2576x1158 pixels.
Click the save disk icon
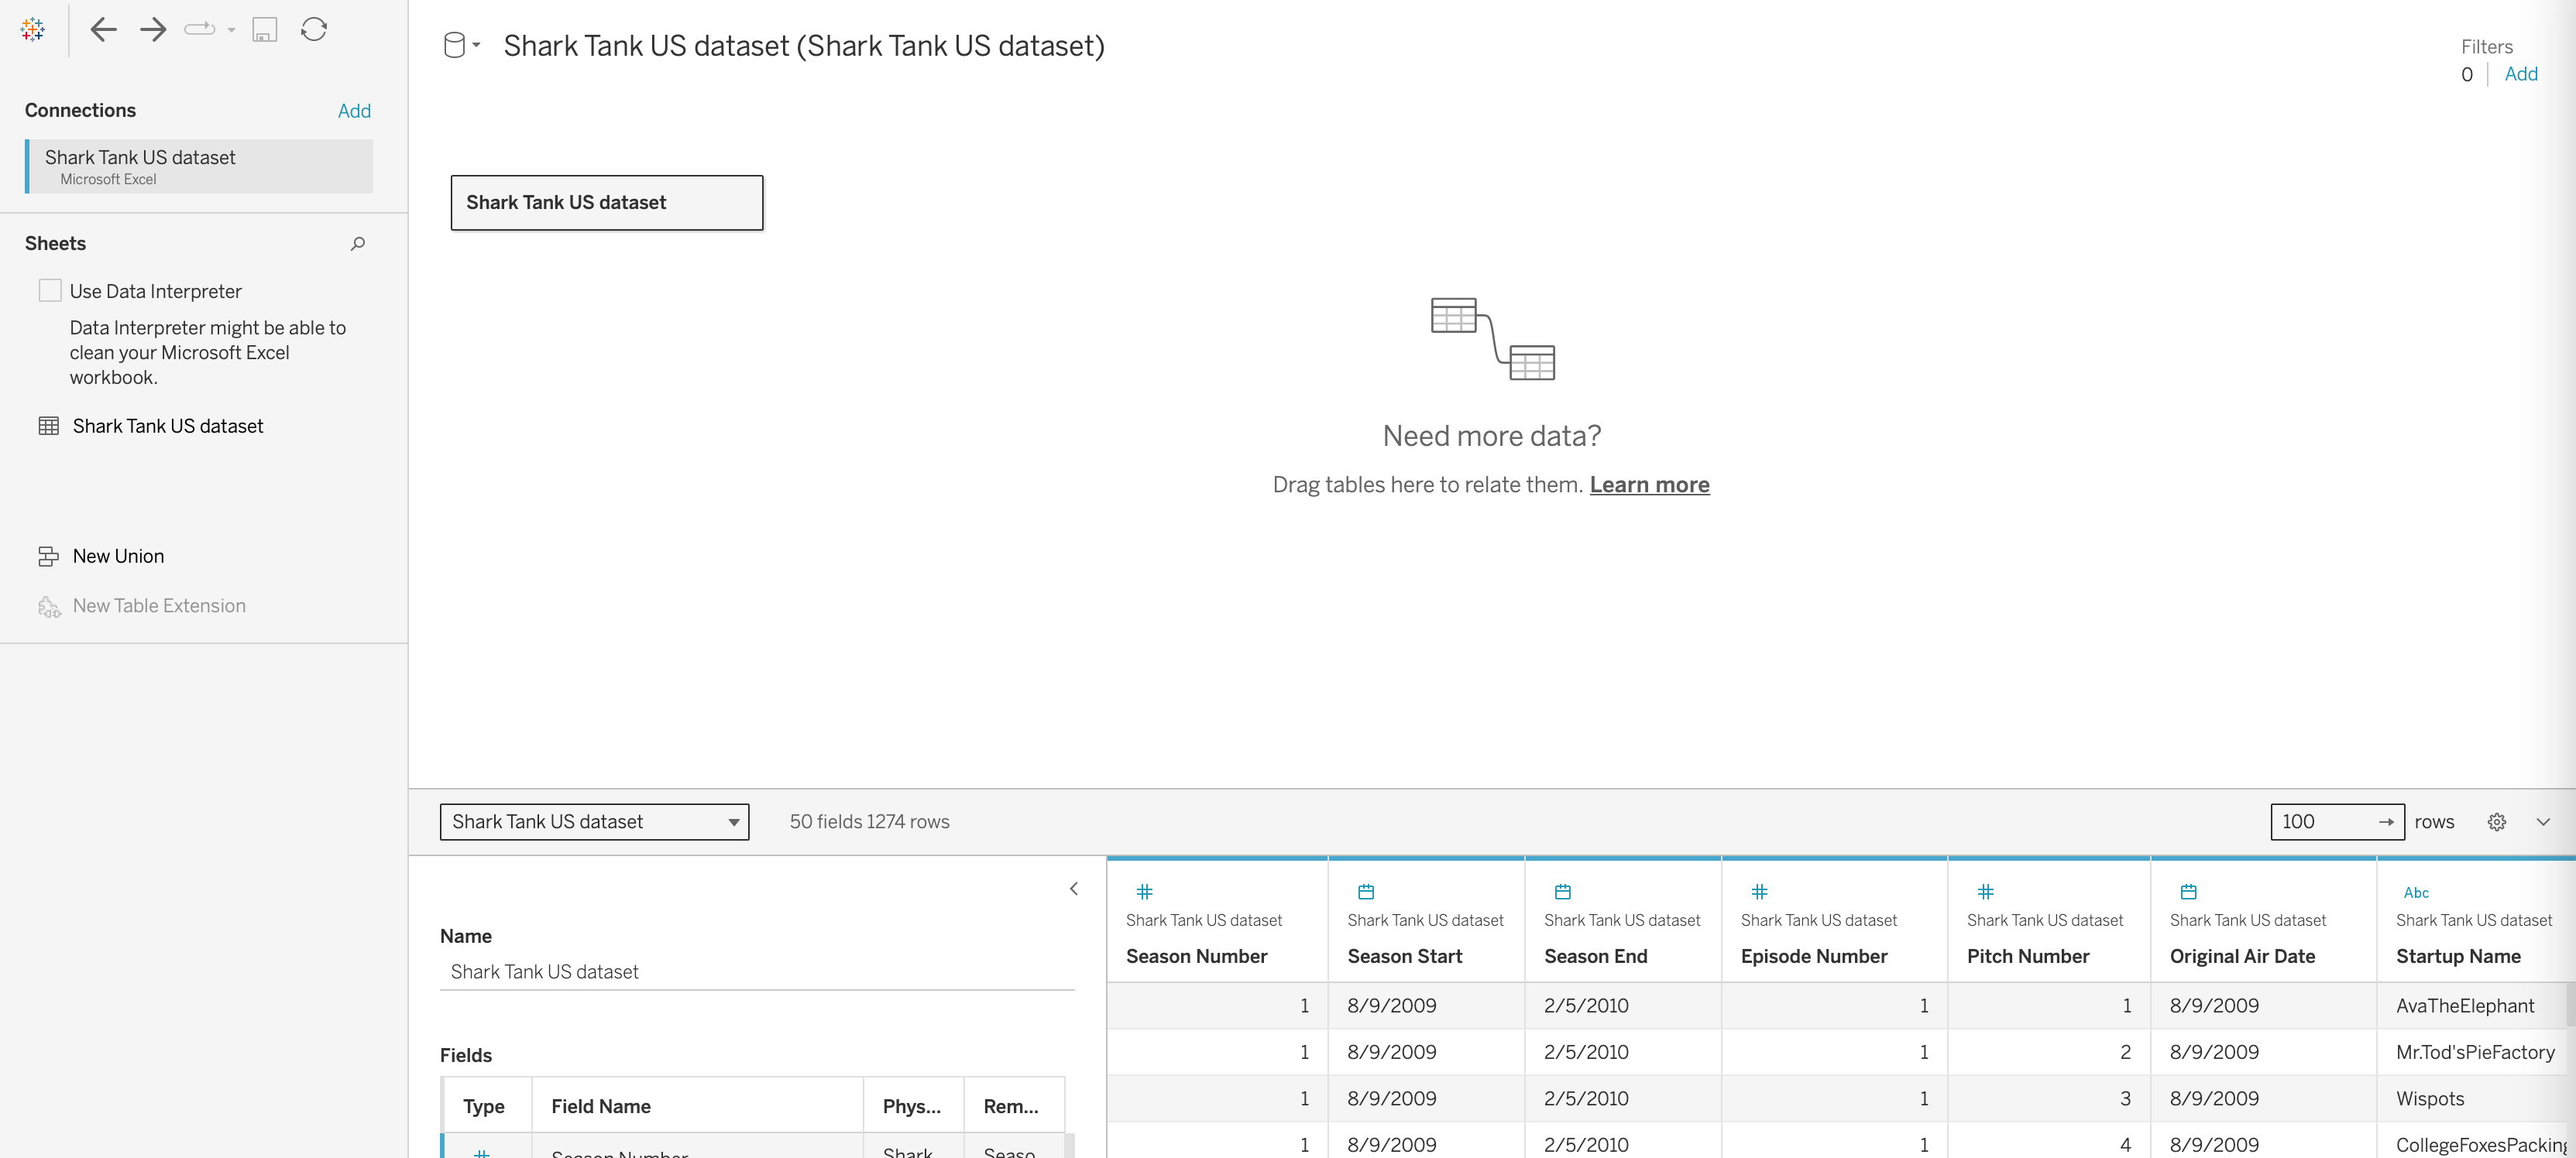click(264, 30)
